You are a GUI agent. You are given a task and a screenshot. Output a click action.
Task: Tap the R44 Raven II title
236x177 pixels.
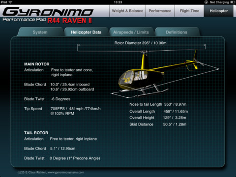(x=70, y=21)
